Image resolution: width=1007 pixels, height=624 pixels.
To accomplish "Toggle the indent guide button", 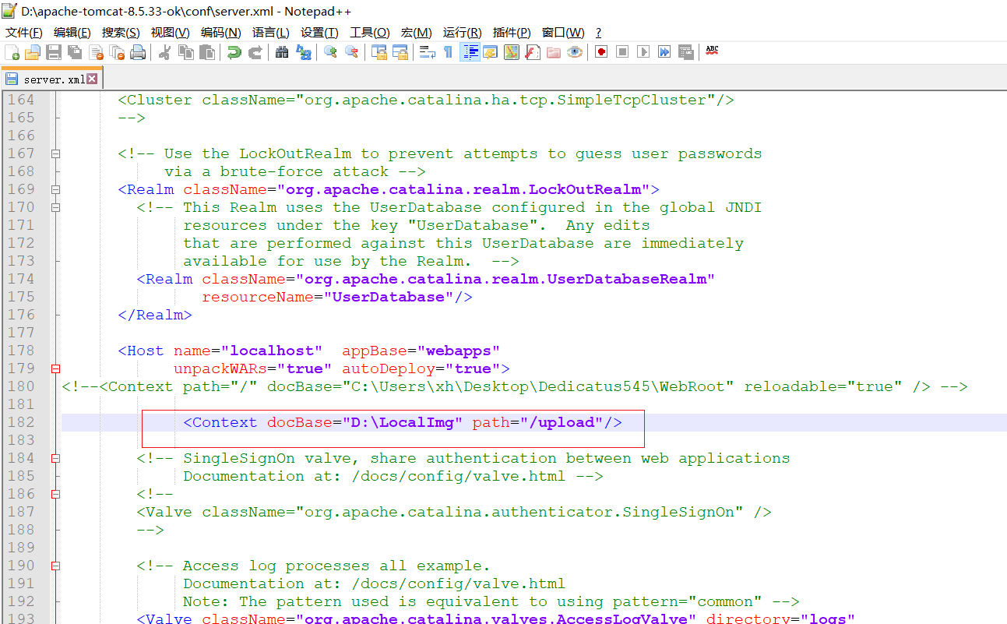I will pyautogui.click(x=470, y=52).
